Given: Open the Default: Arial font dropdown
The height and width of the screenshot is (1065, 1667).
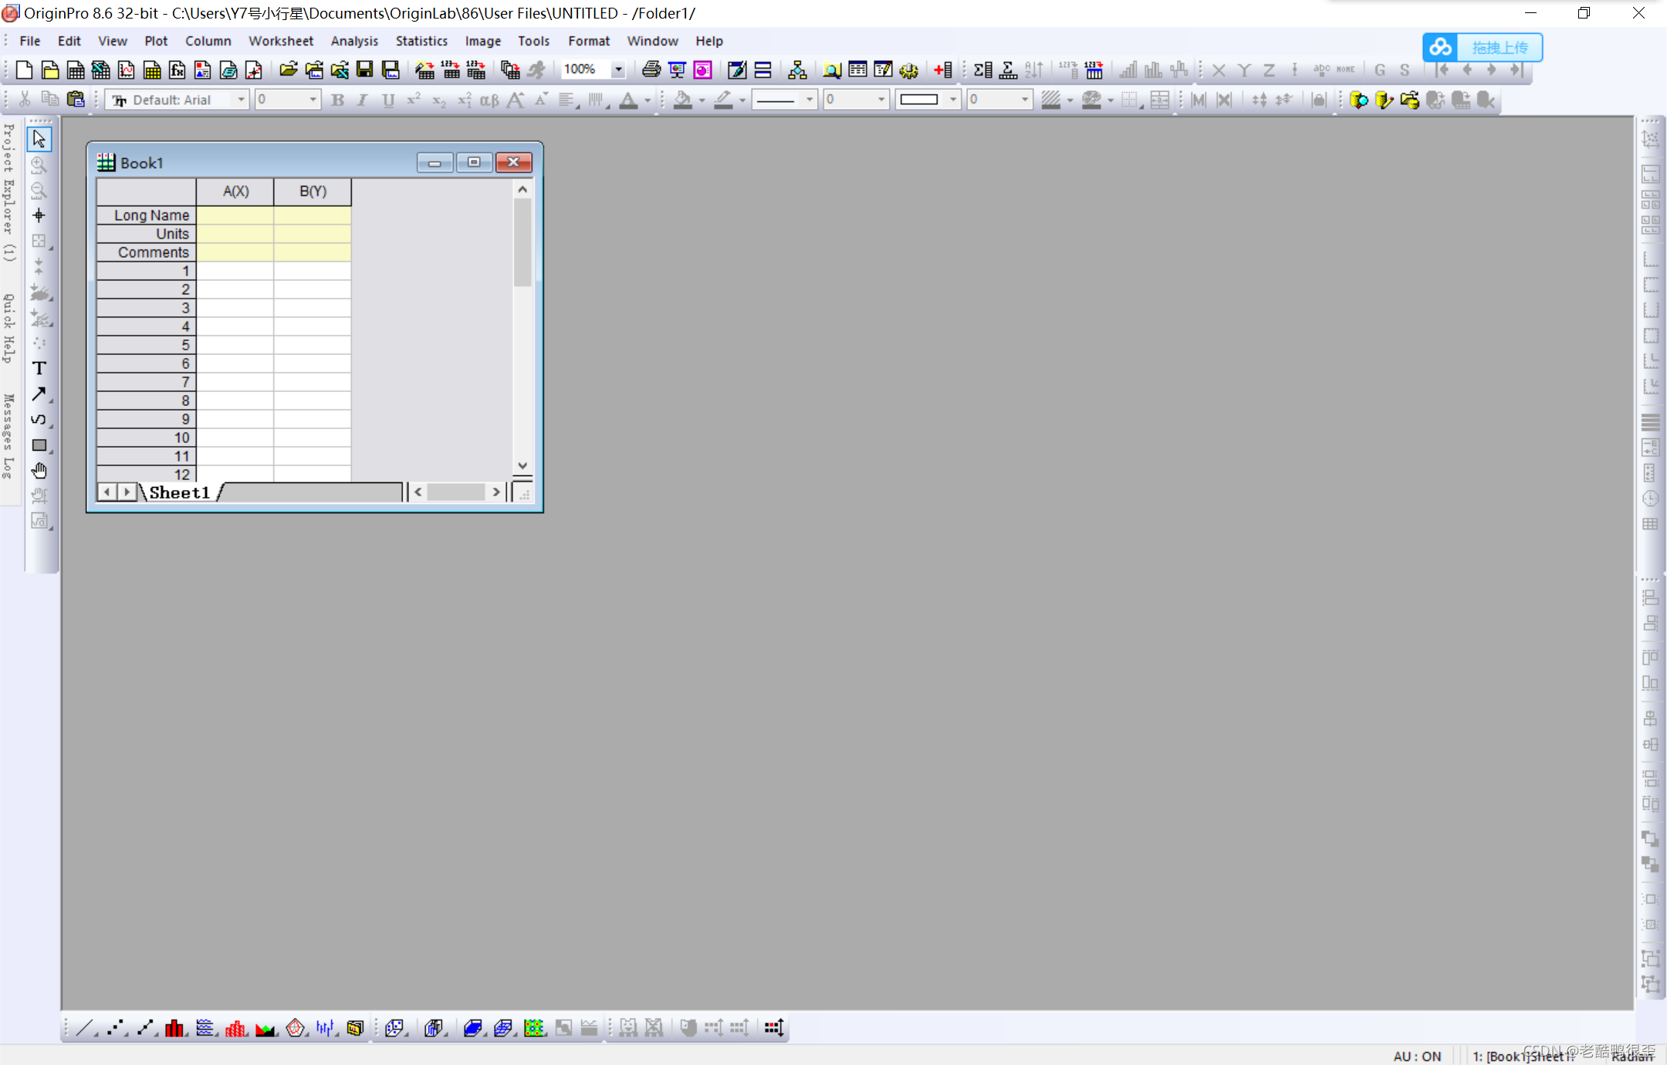Looking at the screenshot, I should click(x=241, y=100).
